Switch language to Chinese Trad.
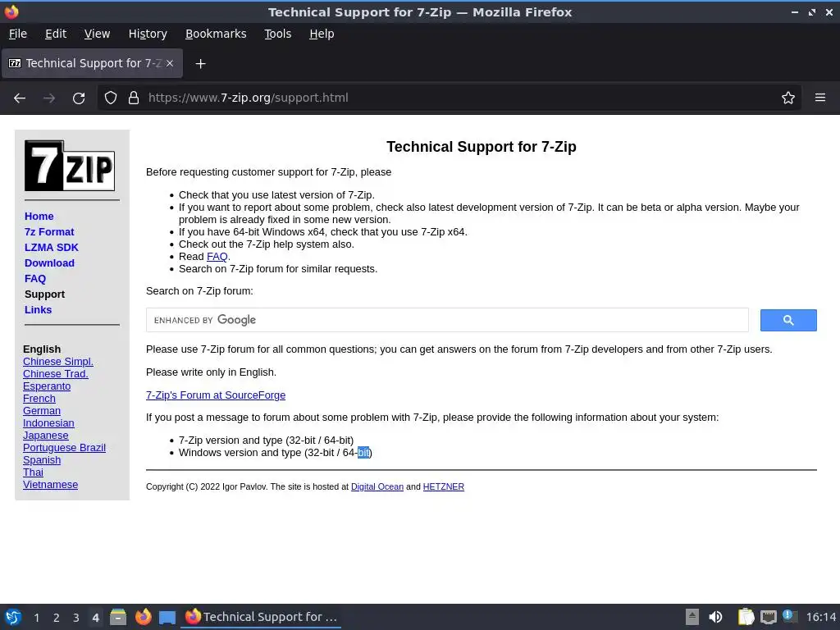This screenshot has width=840, height=630. pos(56,374)
